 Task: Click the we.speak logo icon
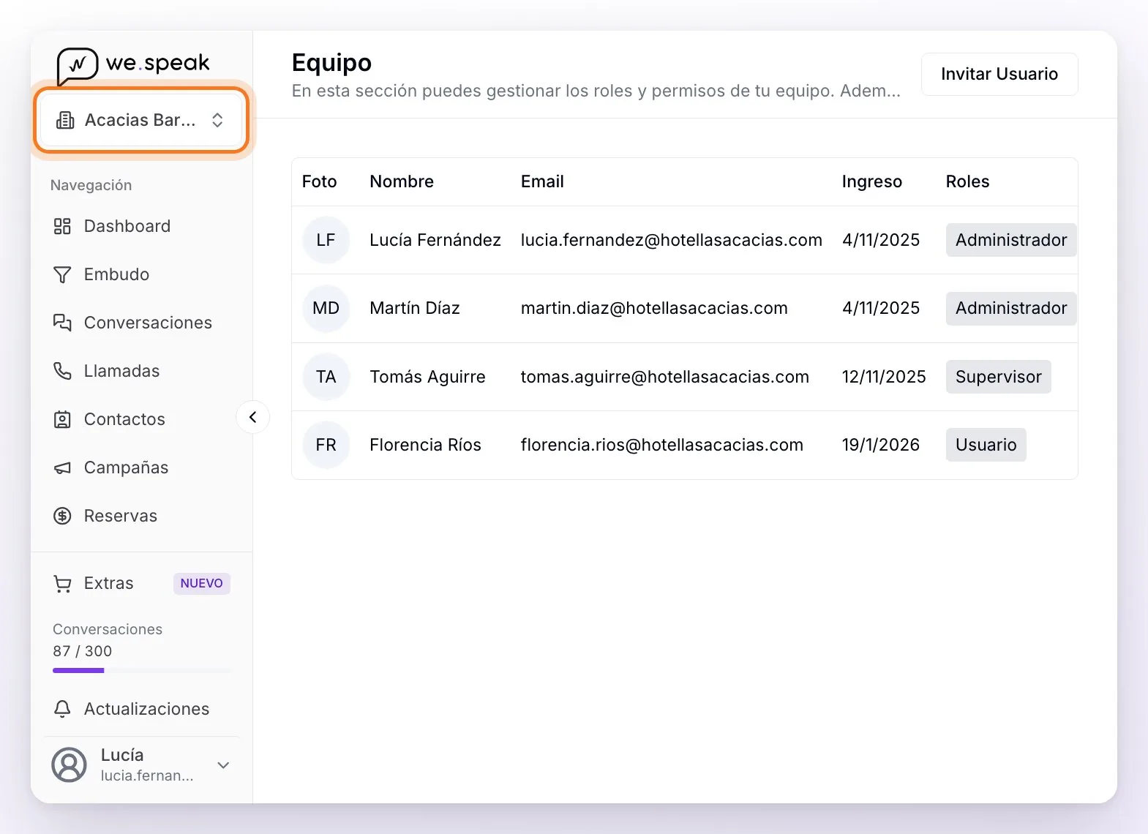point(77,66)
